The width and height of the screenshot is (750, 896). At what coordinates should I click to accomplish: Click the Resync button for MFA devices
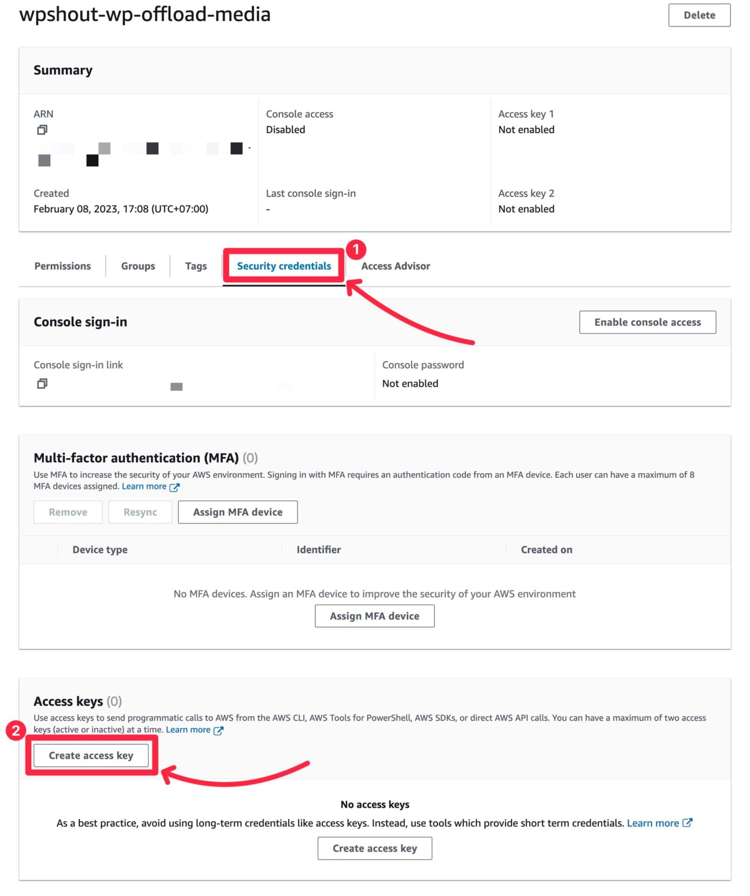(x=140, y=512)
